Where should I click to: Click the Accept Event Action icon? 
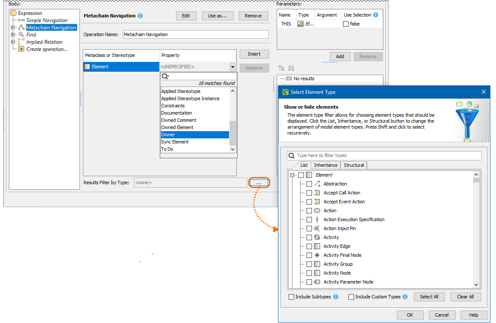click(317, 202)
